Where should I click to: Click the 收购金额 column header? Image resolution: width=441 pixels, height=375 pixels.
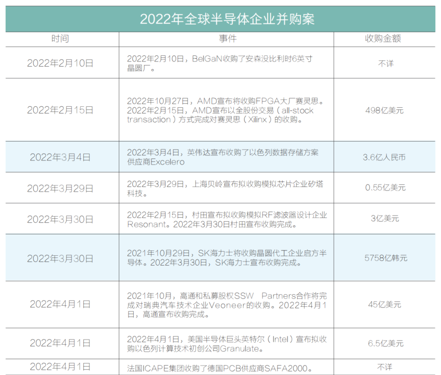385,39
